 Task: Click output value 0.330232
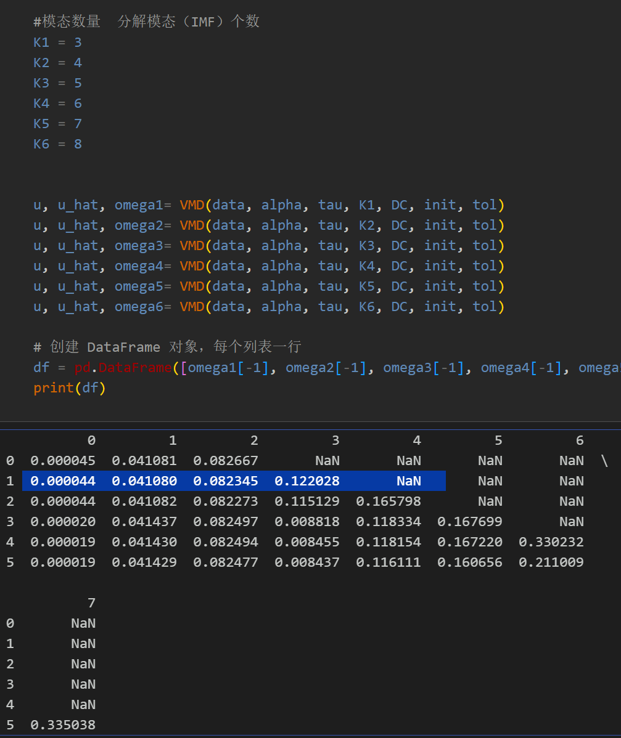[x=551, y=542]
